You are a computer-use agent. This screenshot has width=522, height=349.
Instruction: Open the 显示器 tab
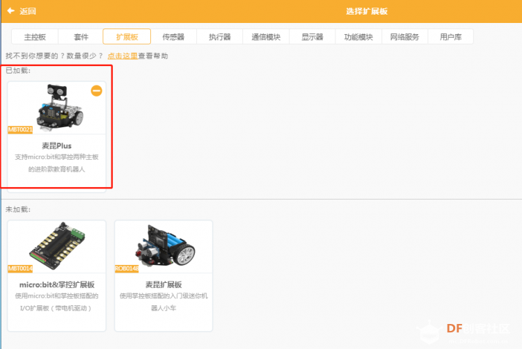point(313,37)
